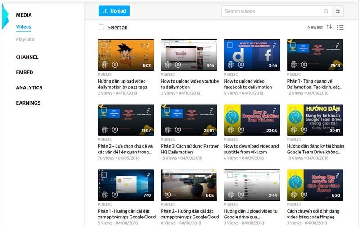Click '12 Views • 04/09/2018' text
Viewport: 360px width, 227px height.
coord(308,93)
